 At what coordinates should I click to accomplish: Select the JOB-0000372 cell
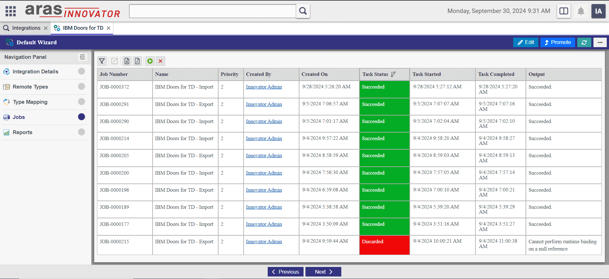coord(125,89)
